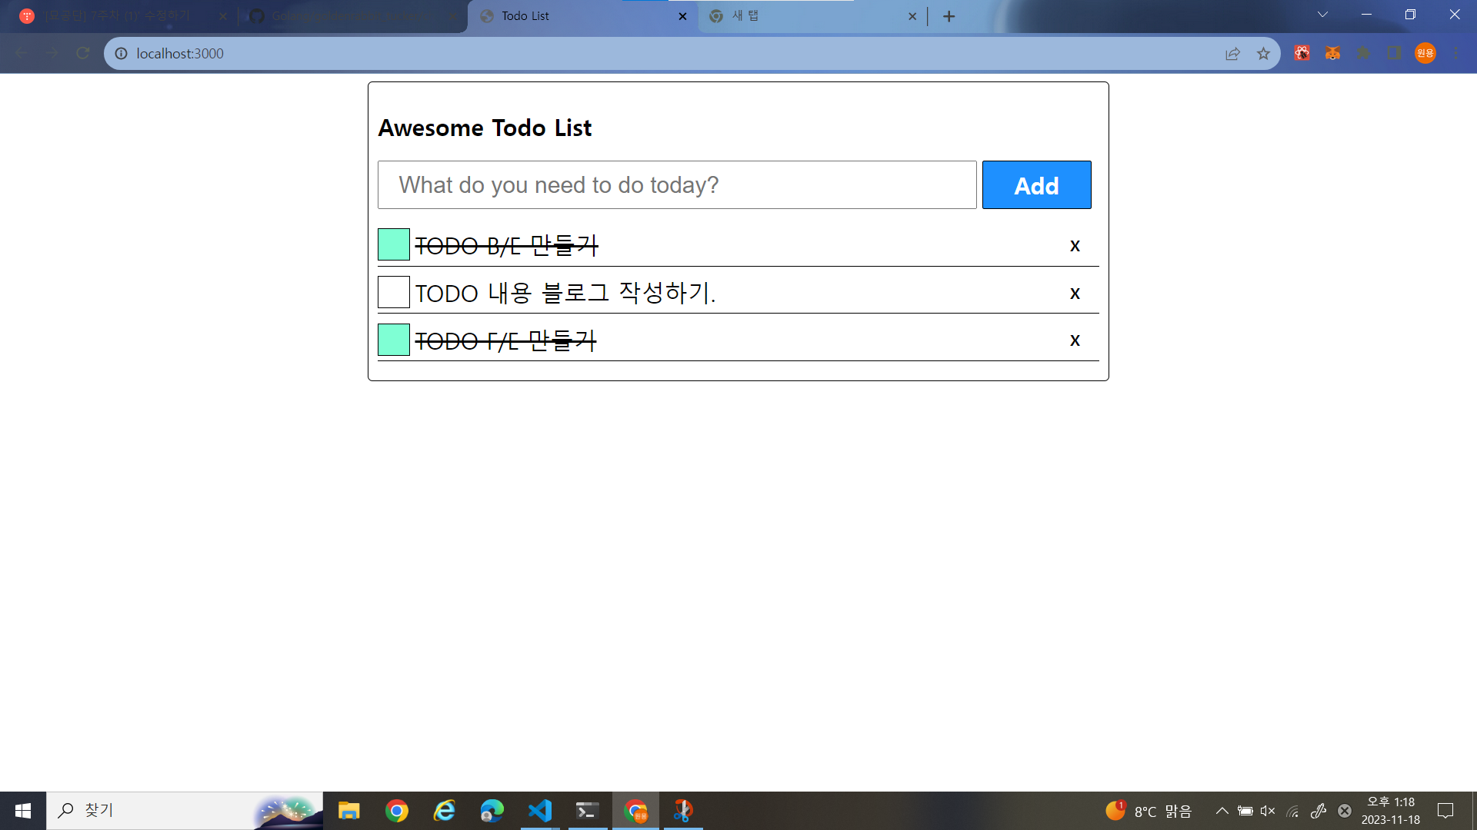Image resolution: width=1477 pixels, height=830 pixels.
Task: Toggle the browser side panel icon
Action: click(x=1394, y=53)
